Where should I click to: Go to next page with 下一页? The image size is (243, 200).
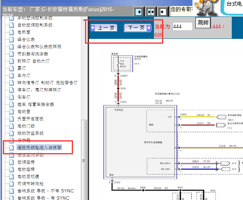[138, 28]
